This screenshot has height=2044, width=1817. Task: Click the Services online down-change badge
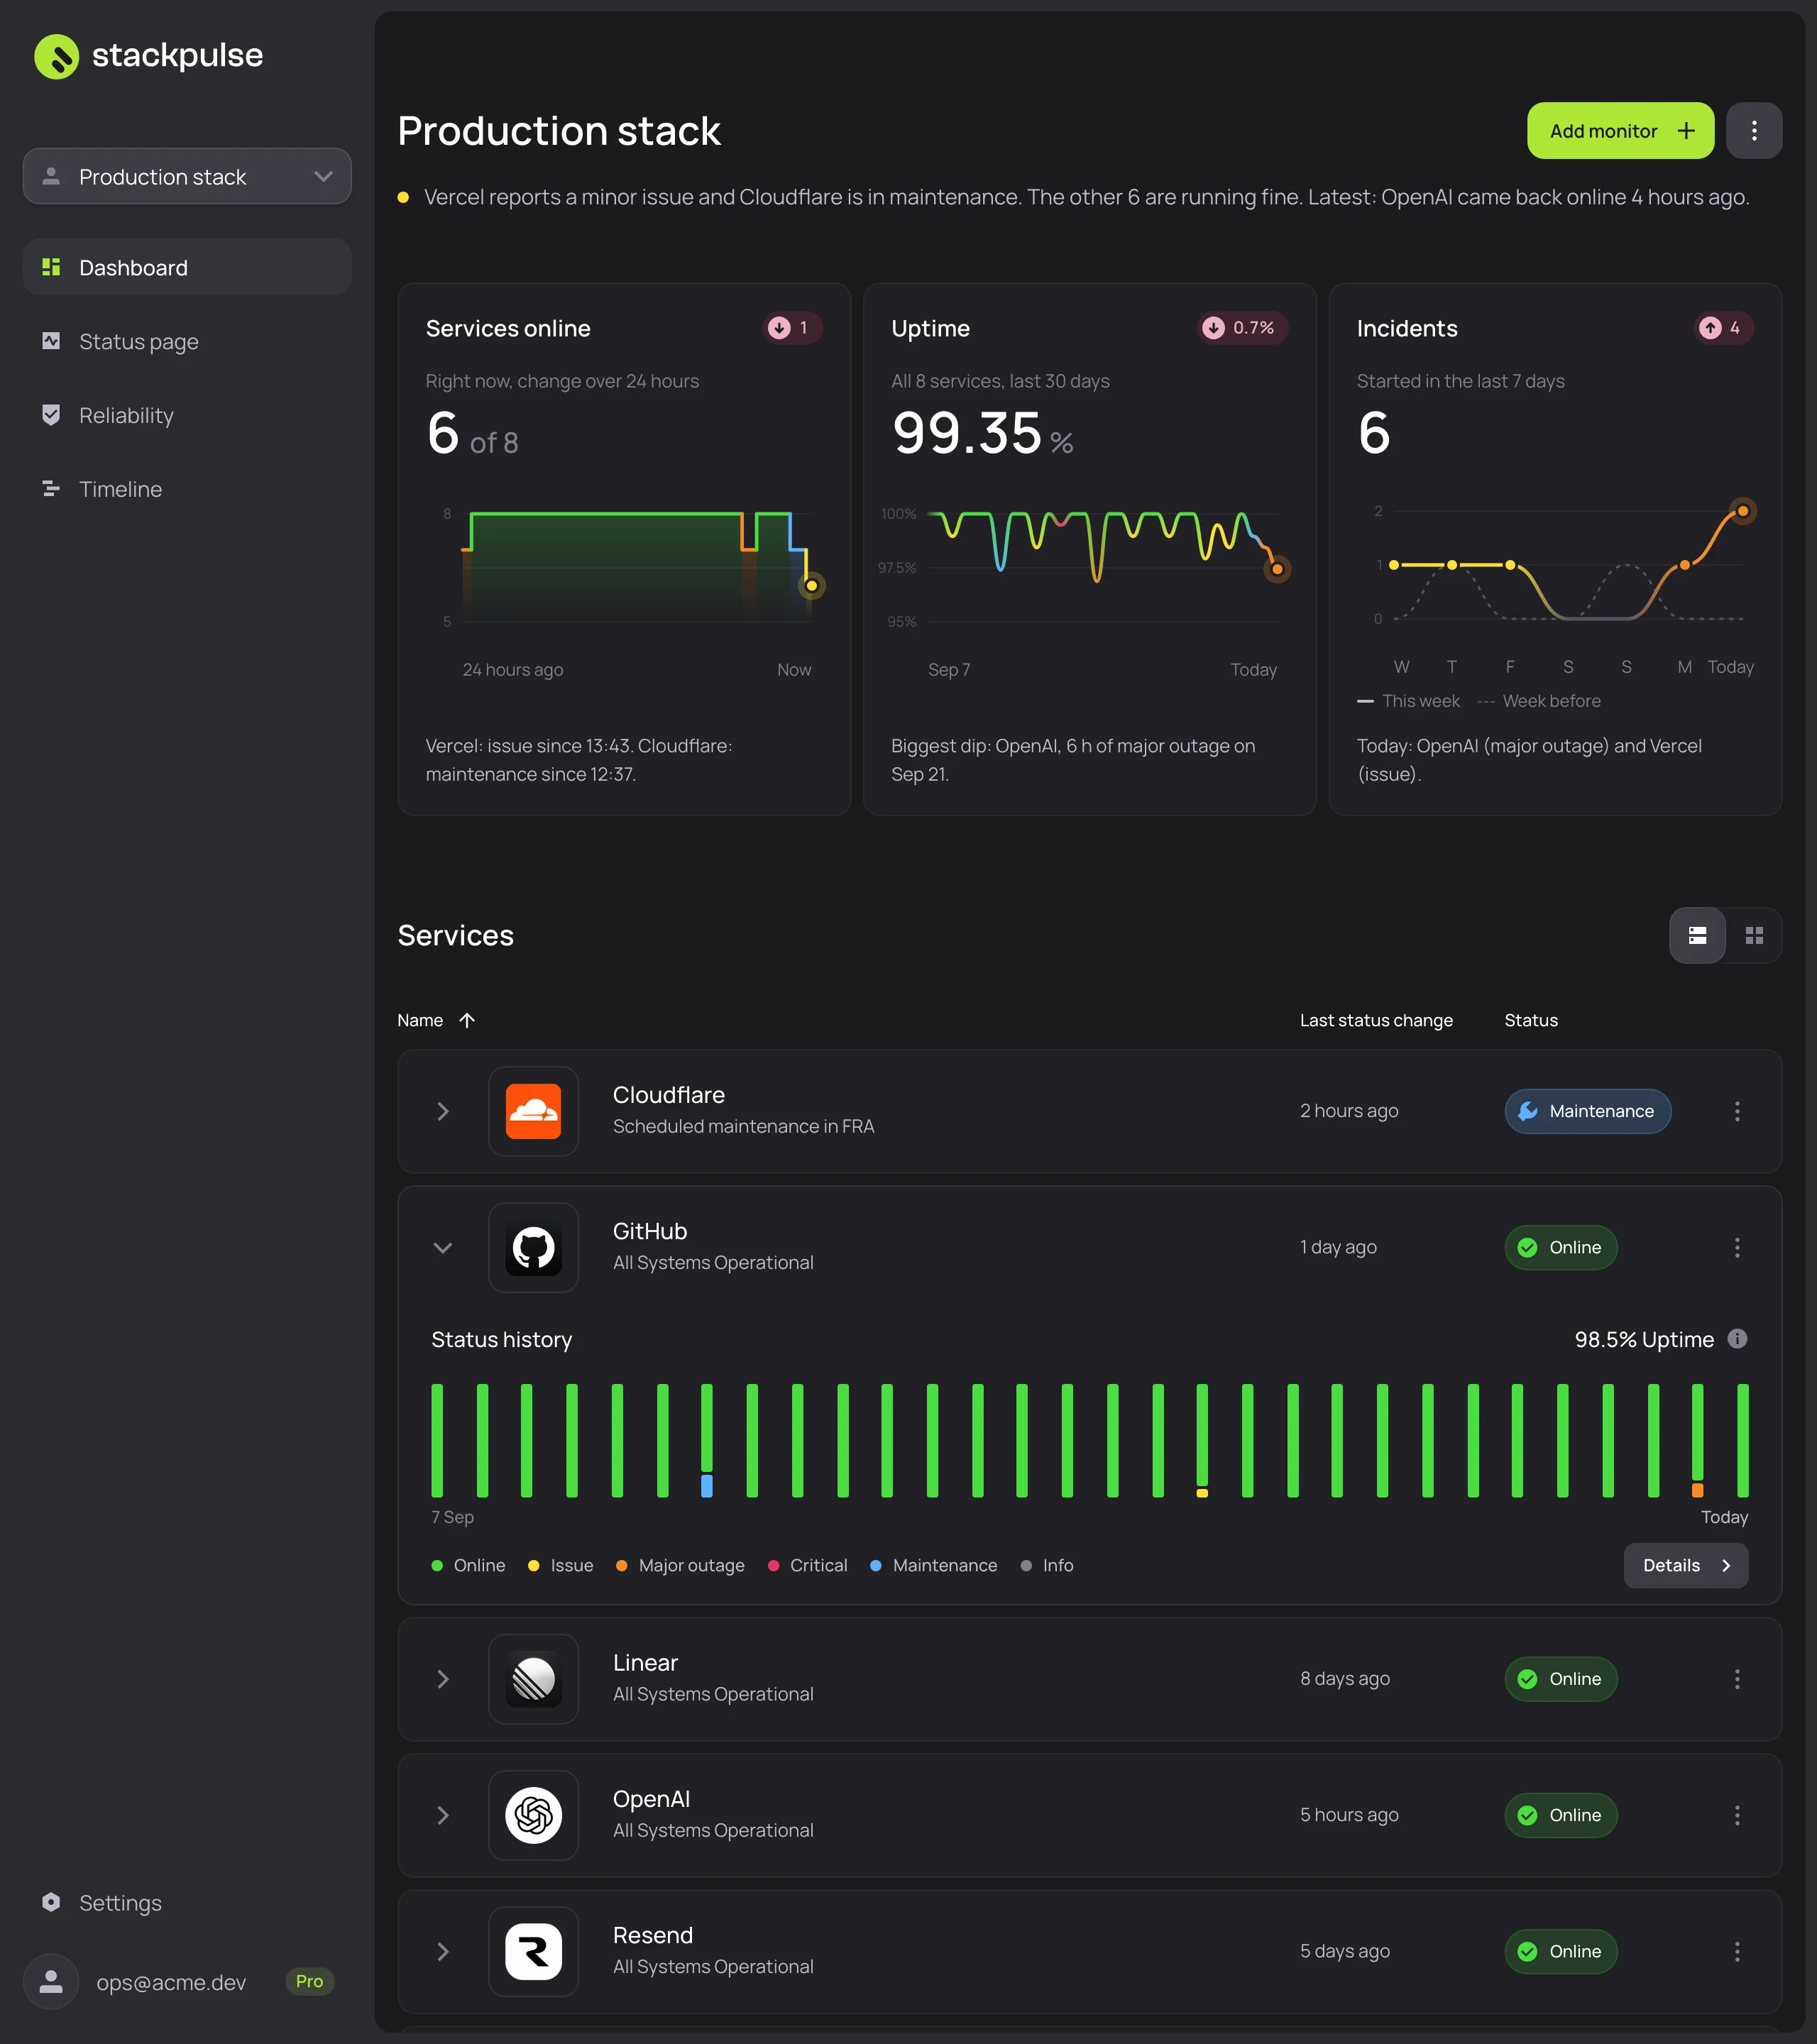793,328
